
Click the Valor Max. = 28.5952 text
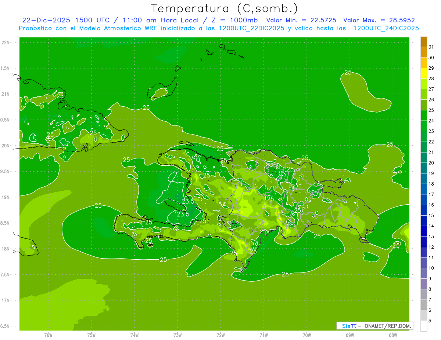coord(379,20)
